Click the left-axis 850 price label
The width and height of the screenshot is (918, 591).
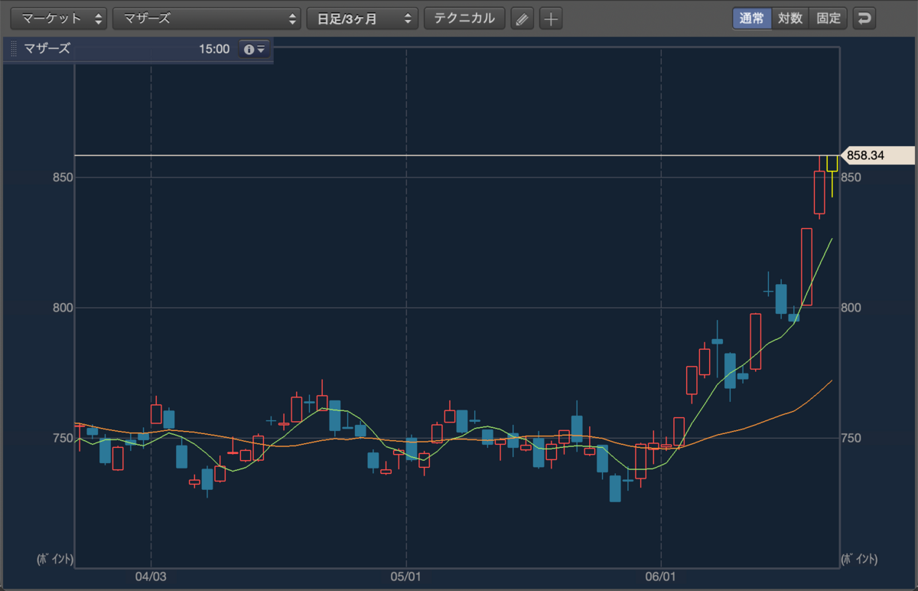63,178
